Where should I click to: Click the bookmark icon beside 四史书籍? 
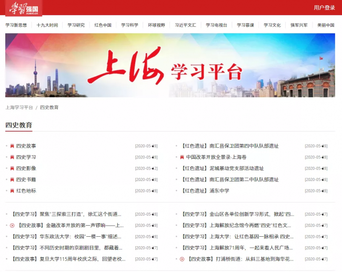point(12,179)
